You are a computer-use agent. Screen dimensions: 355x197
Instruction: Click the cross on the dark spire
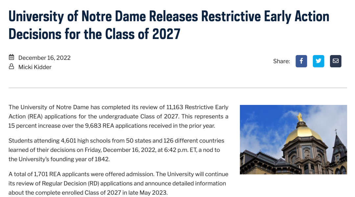(336, 131)
